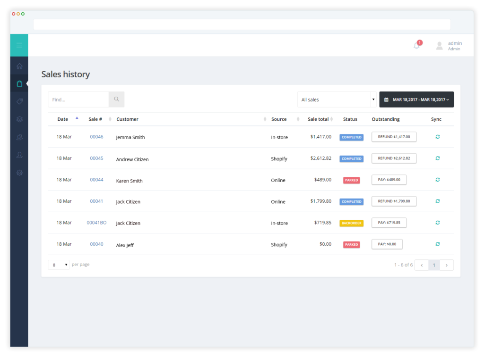Image resolution: width=484 pixels, height=357 pixels.
Task: Open sale number 00041BO link
Action: click(x=96, y=223)
